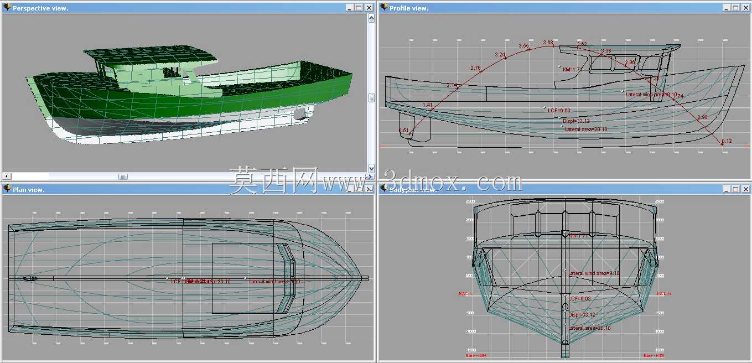This screenshot has height=363, width=752.
Task: Close the Profile view window
Action: point(745,8)
